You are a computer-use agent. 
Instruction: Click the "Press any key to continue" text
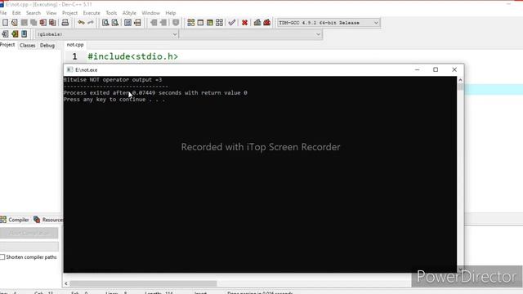coord(114,100)
